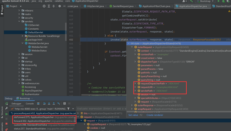Collapse WebdavServlet.java node

click(x=22, y=43)
